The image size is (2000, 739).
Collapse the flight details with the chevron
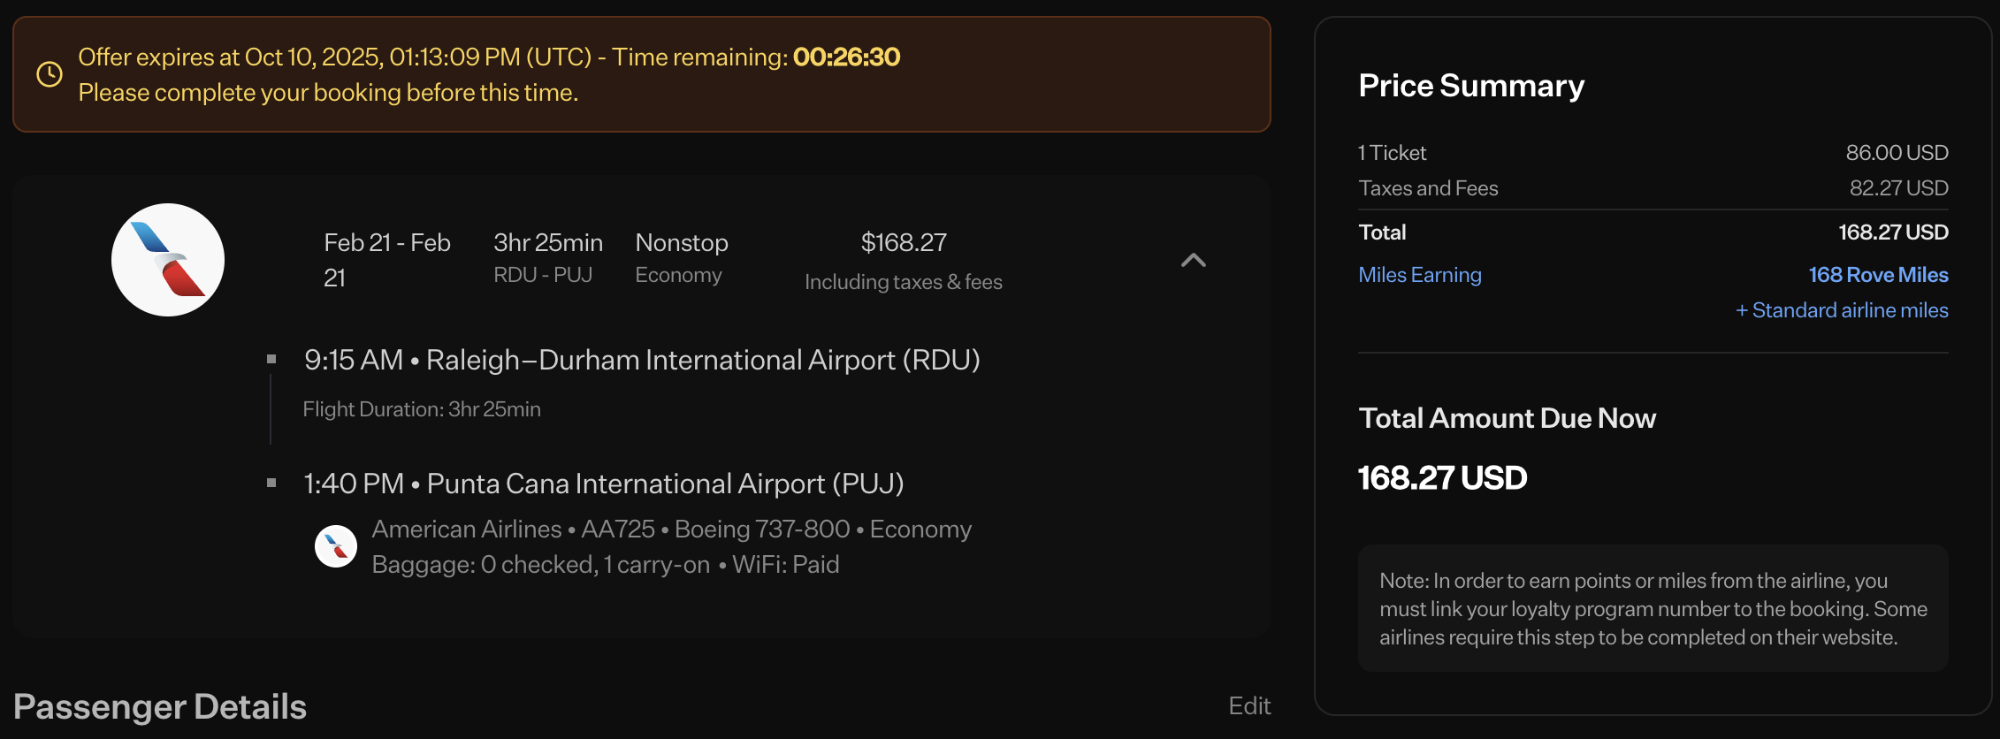(x=1193, y=260)
